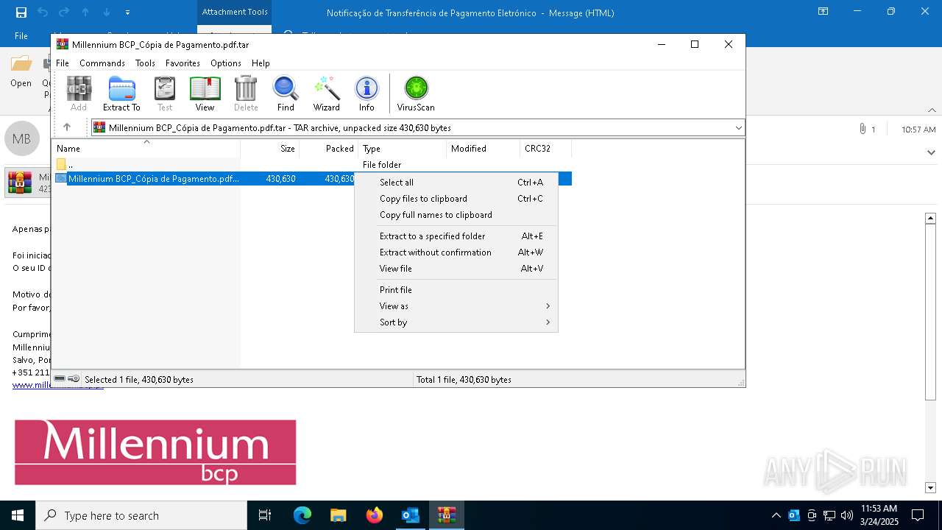This screenshot has height=530, width=942.
Task: Open WinRAR Help menu
Action: (x=261, y=63)
